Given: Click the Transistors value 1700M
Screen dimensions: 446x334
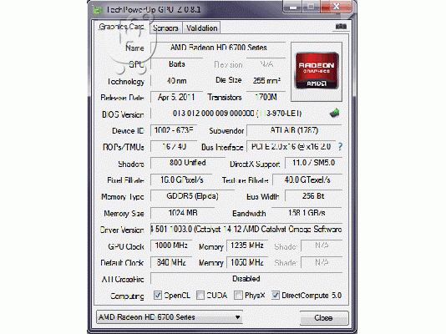Looking at the screenshot, I should pos(266,97).
